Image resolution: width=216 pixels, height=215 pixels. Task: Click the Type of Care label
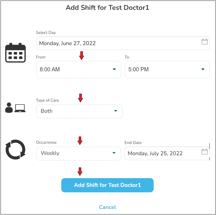tap(48, 100)
